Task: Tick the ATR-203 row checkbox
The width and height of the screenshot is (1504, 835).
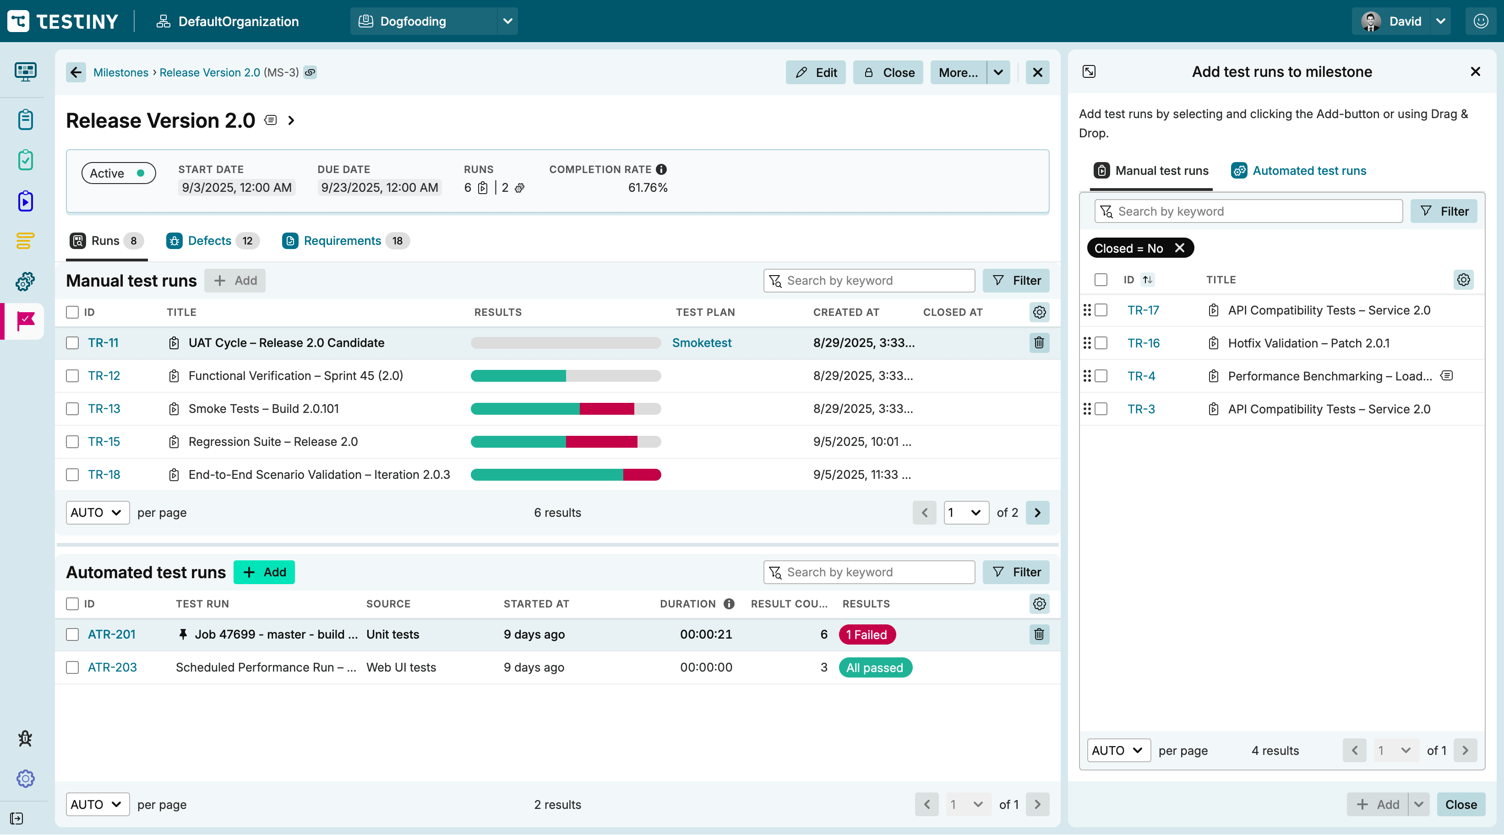Action: (x=72, y=667)
